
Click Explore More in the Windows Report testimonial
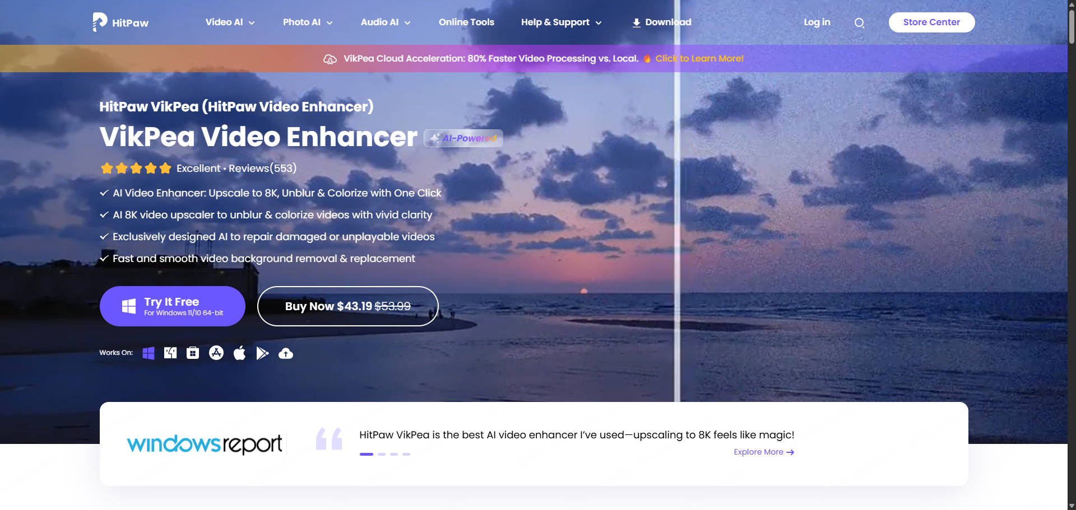coord(763,452)
